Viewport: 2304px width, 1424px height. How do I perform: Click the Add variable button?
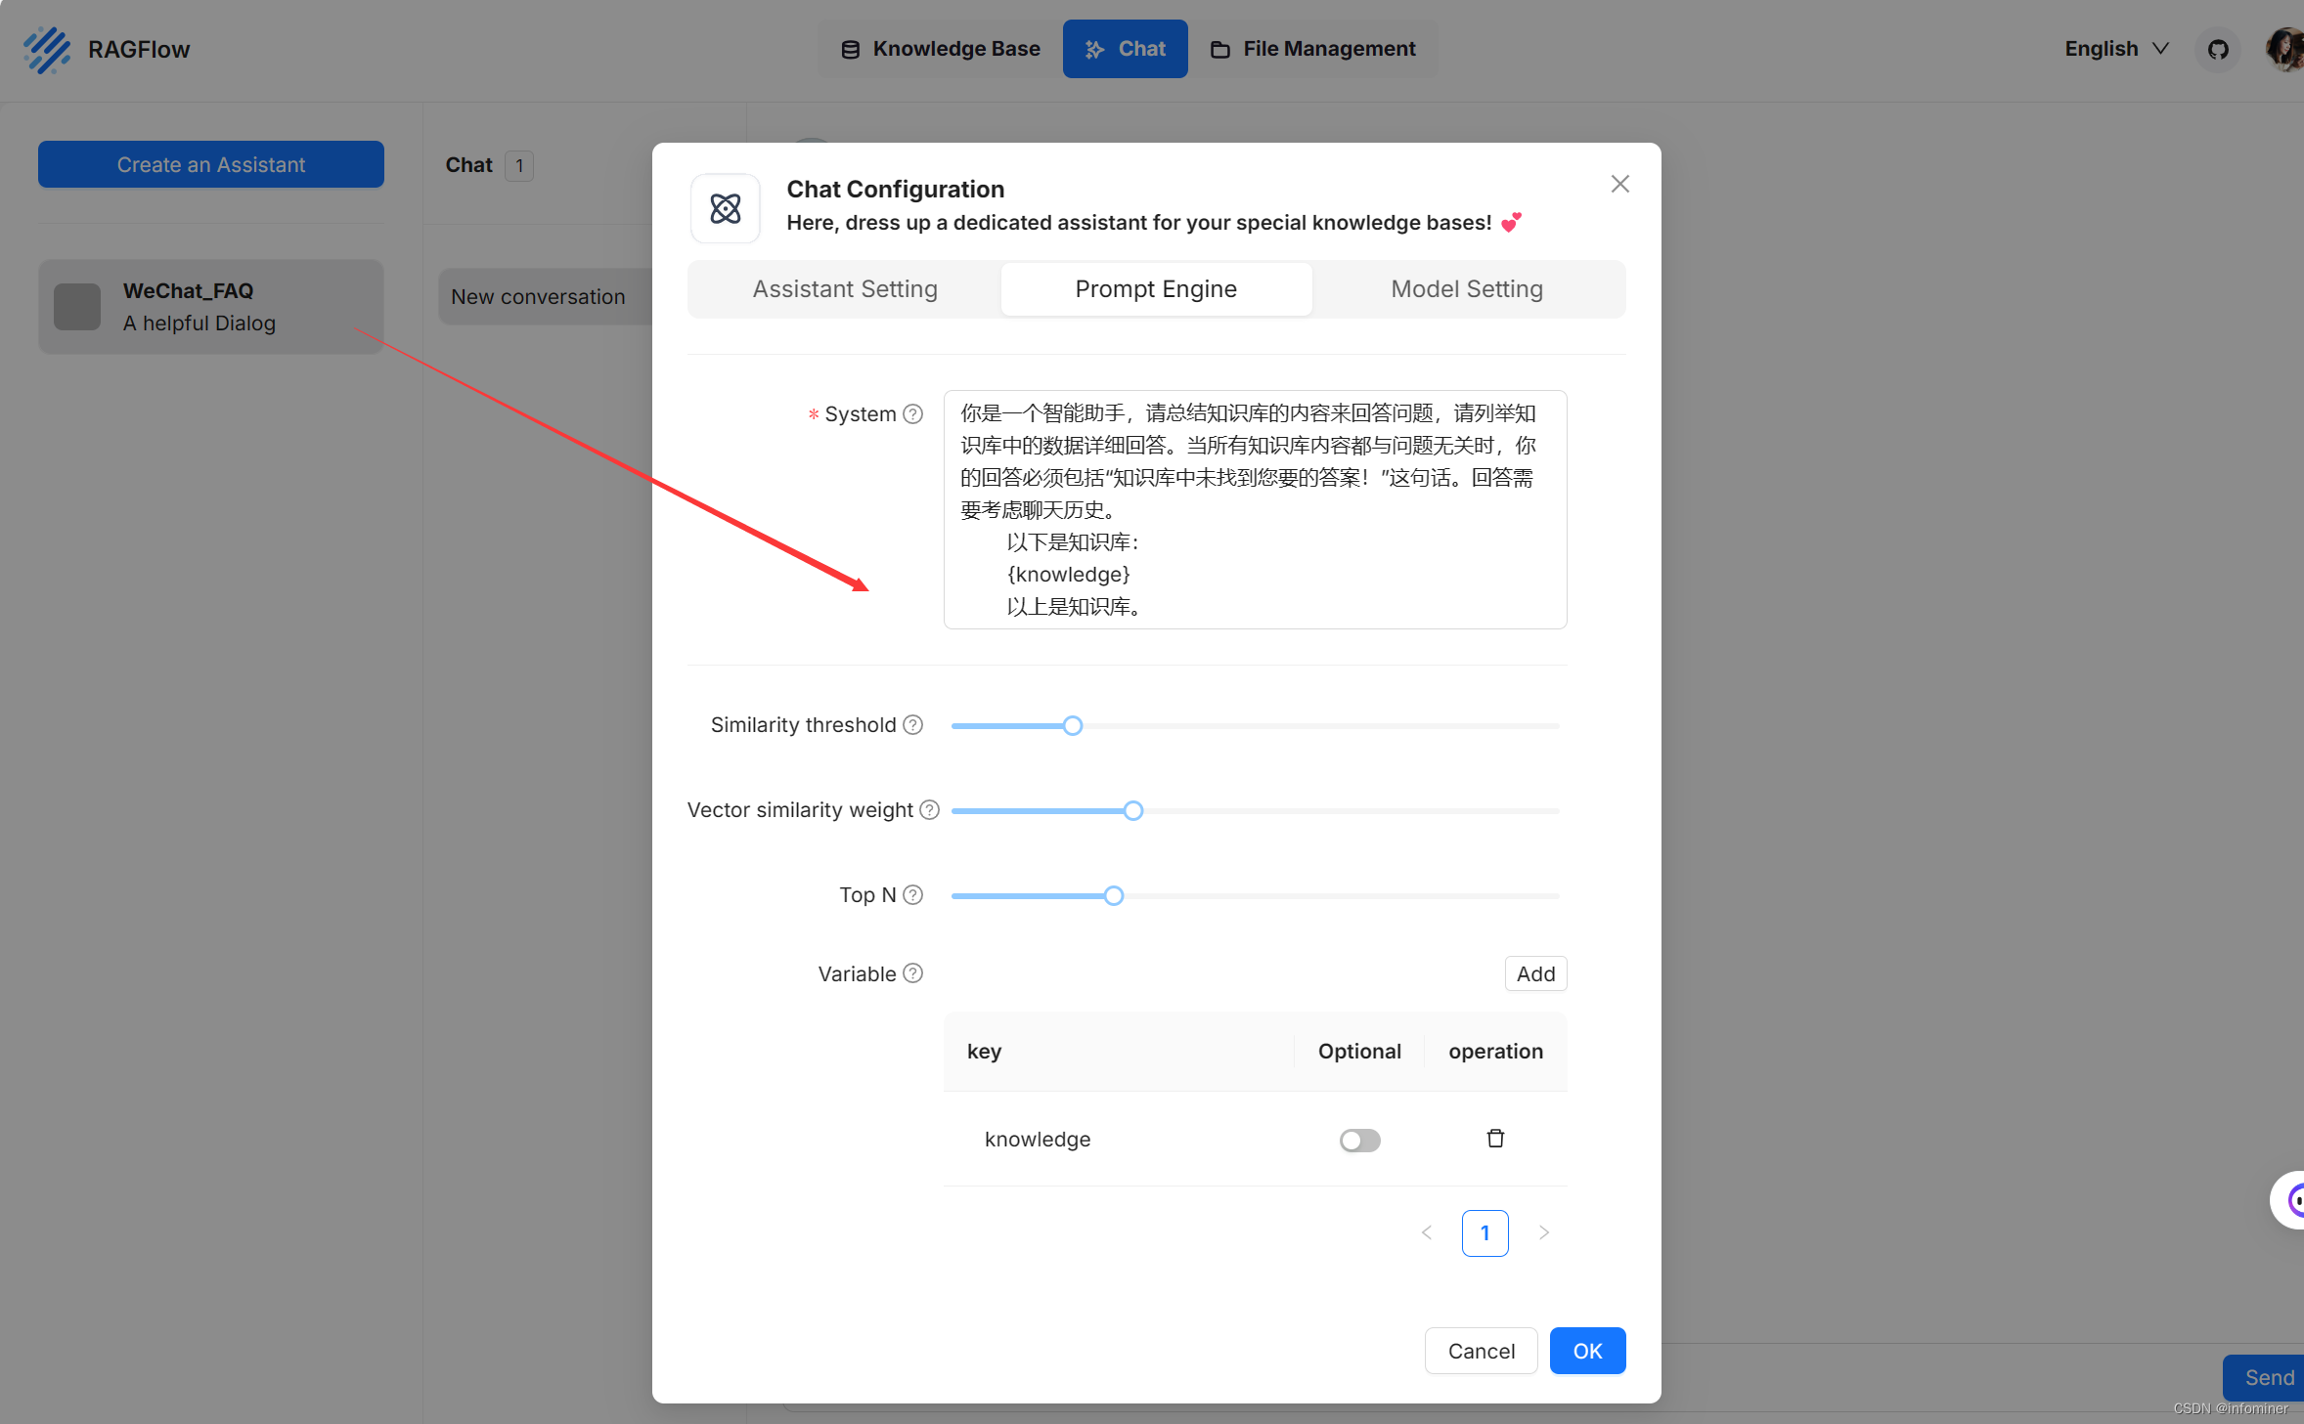point(1534,973)
